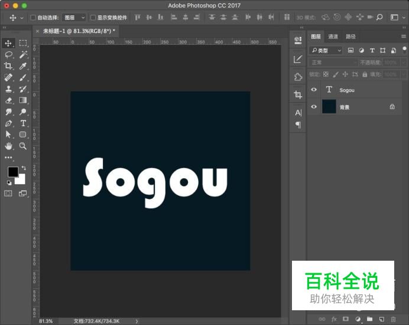Toggle visibility of the 背景 layer
This screenshot has width=409, height=325.
pyautogui.click(x=314, y=107)
